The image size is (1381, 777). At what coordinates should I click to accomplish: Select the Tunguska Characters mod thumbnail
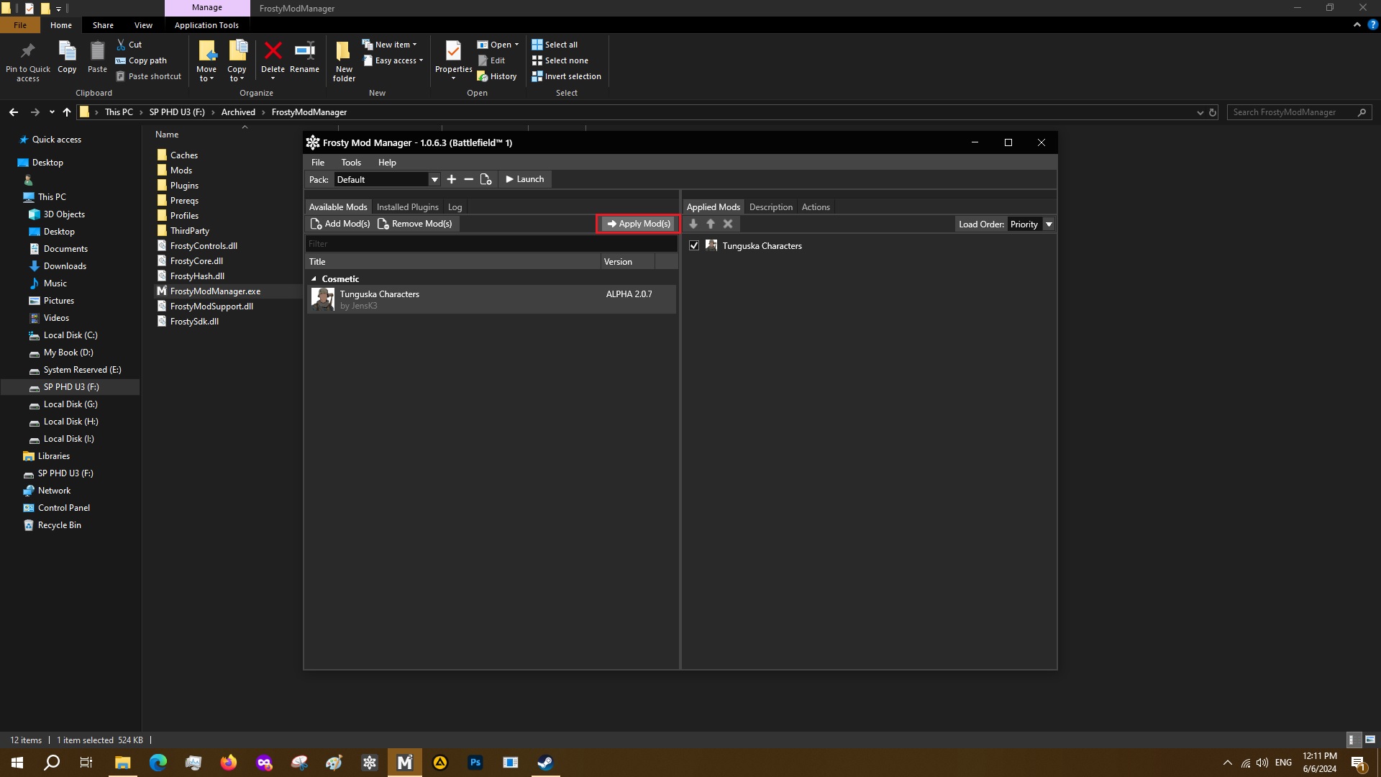pyautogui.click(x=323, y=299)
